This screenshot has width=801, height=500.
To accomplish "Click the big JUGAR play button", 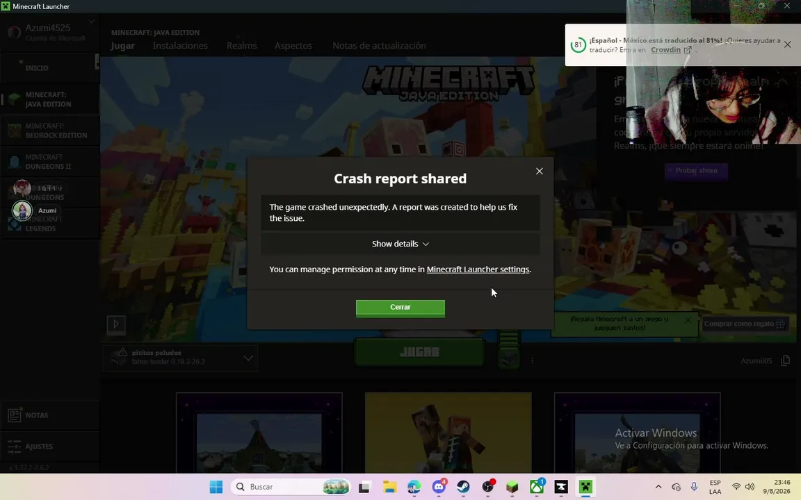I will pyautogui.click(x=419, y=352).
